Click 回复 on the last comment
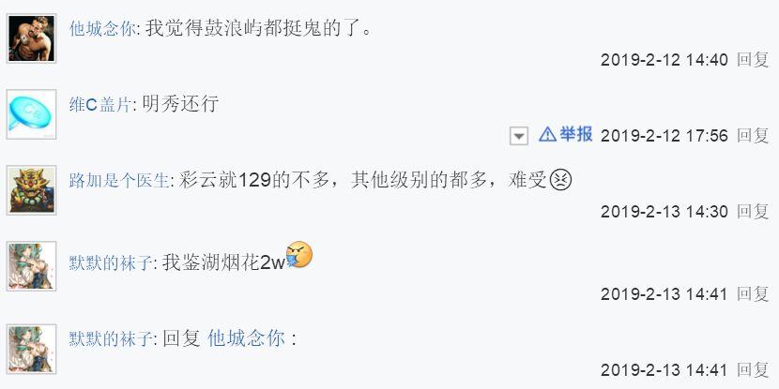This screenshot has height=389, width=779. (x=753, y=369)
